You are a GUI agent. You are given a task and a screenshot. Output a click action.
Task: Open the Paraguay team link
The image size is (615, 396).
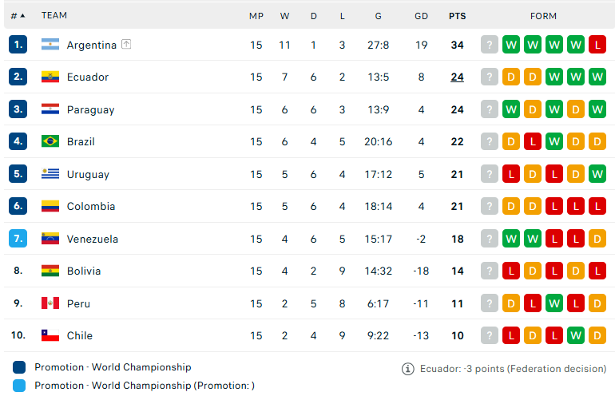click(90, 109)
